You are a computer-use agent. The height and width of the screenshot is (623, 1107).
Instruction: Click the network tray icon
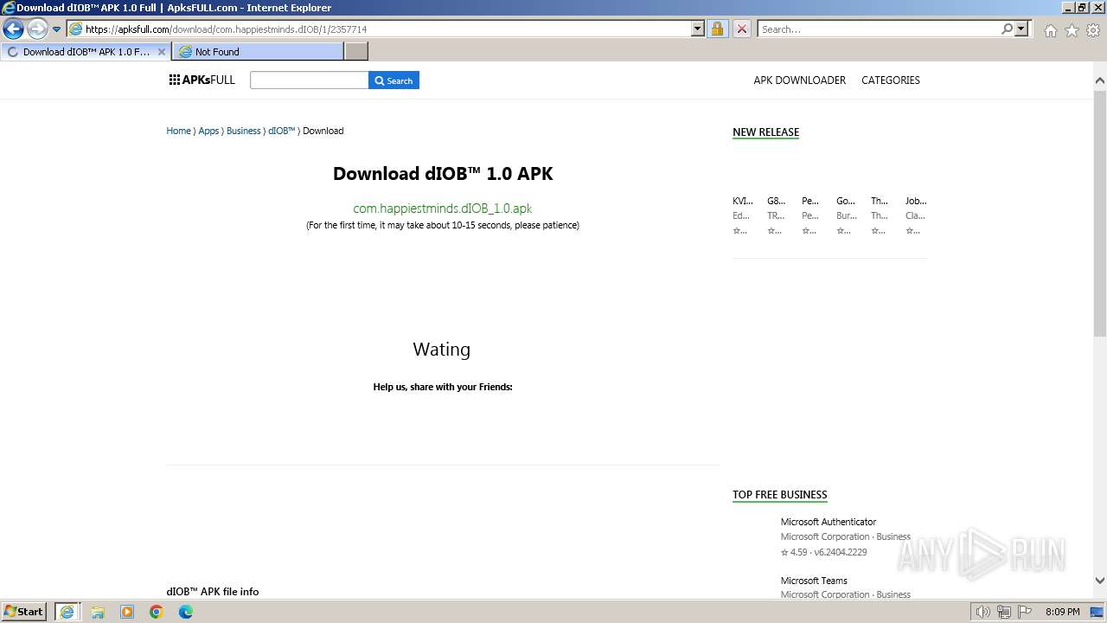pos(1003,612)
